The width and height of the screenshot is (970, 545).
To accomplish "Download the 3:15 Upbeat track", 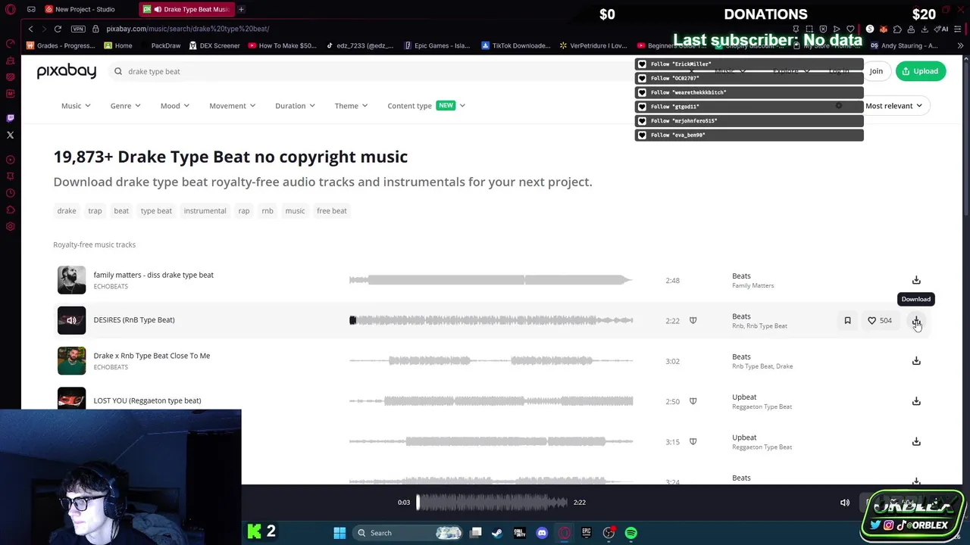I will pyautogui.click(x=916, y=441).
